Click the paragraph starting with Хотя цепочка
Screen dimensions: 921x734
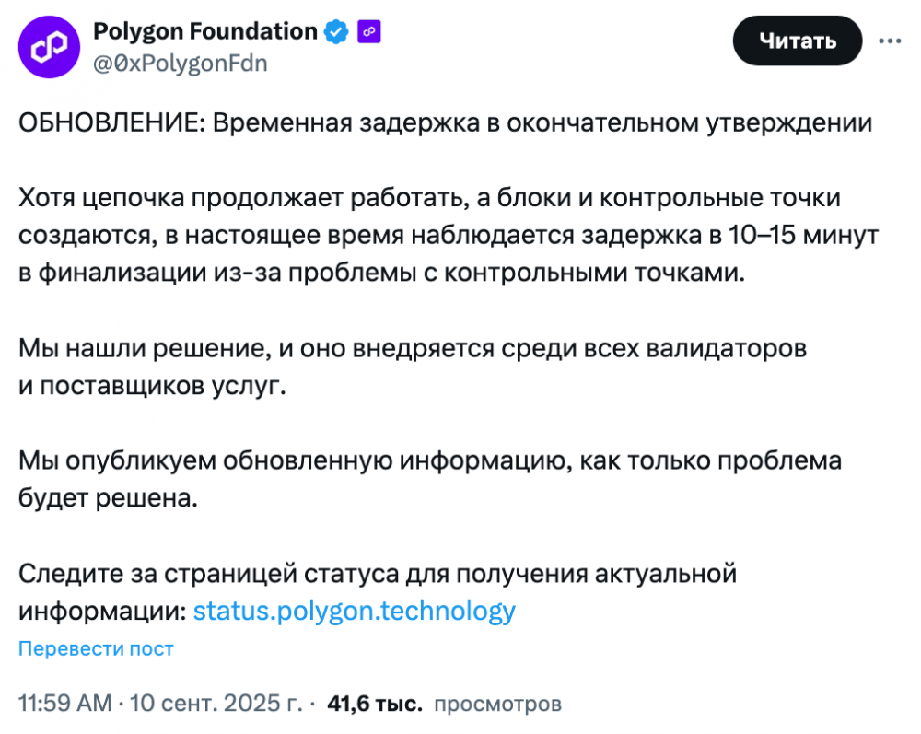449,235
